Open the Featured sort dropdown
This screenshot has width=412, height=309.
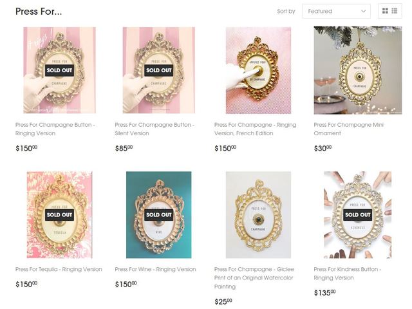pos(336,12)
